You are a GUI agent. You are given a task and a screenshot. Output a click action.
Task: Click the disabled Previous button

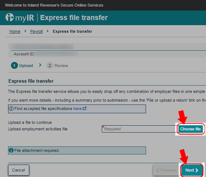click(166, 170)
